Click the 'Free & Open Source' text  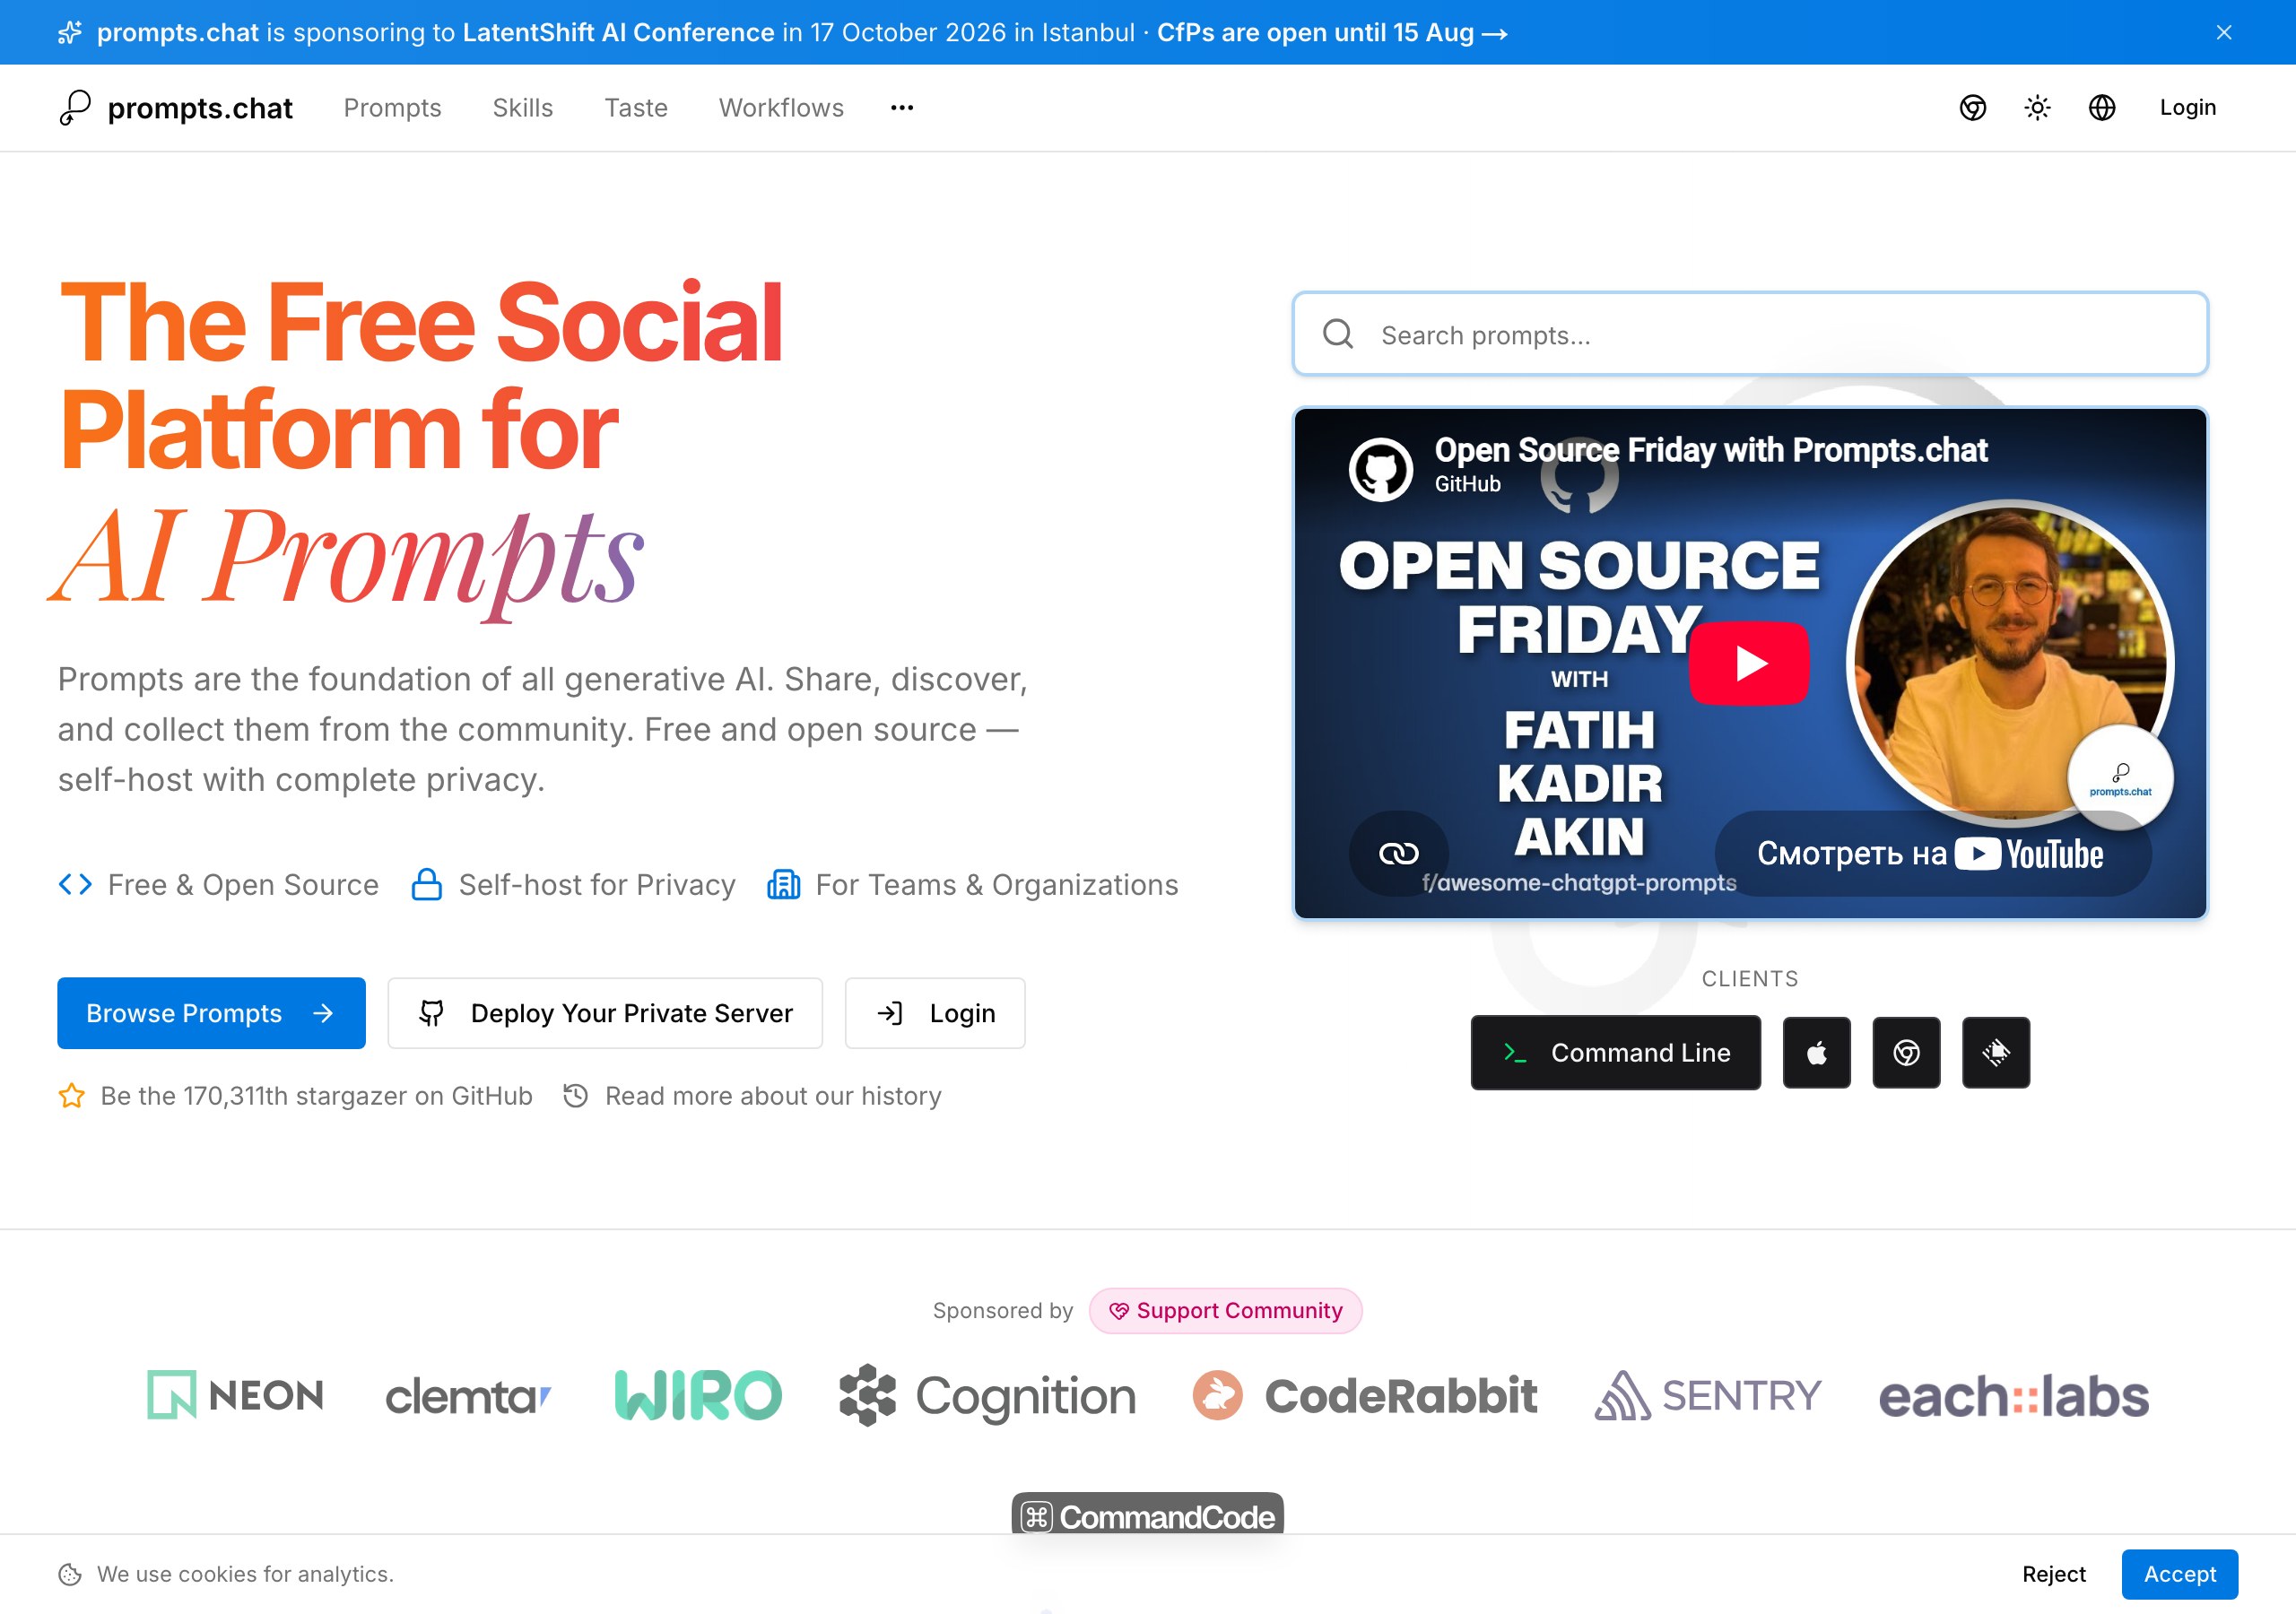coord(243,885)
